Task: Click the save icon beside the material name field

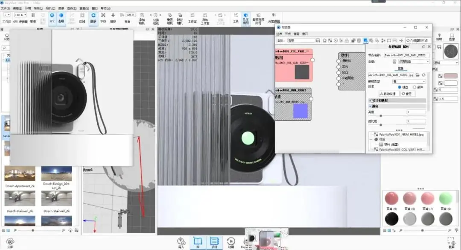Action: tap(318, 41)
